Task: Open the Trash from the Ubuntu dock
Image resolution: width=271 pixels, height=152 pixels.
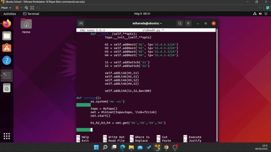Action: click(x=7, y=88)
